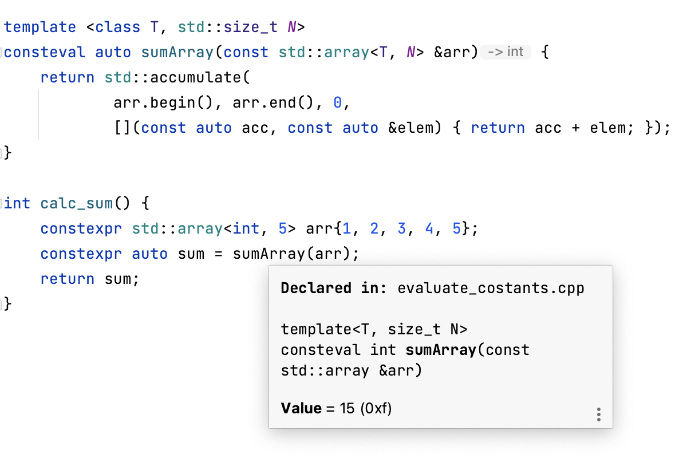Open the popup's three-dot more options
This screenshot has height=458, width=687.
click(598, 414)
